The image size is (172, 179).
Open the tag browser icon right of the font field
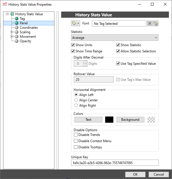pyautogui.click(x=156, y=24)
